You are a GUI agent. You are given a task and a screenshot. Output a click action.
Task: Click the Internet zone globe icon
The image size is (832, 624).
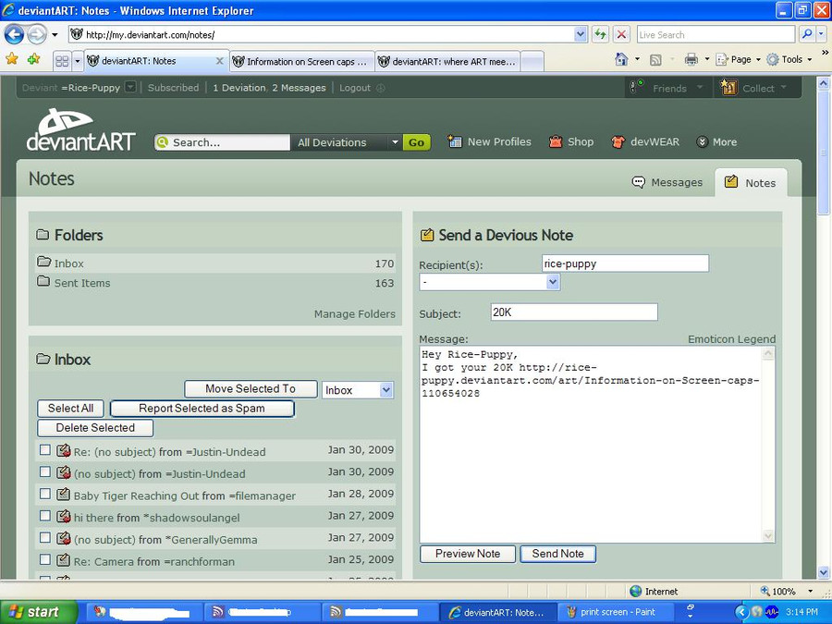(635, 591)
